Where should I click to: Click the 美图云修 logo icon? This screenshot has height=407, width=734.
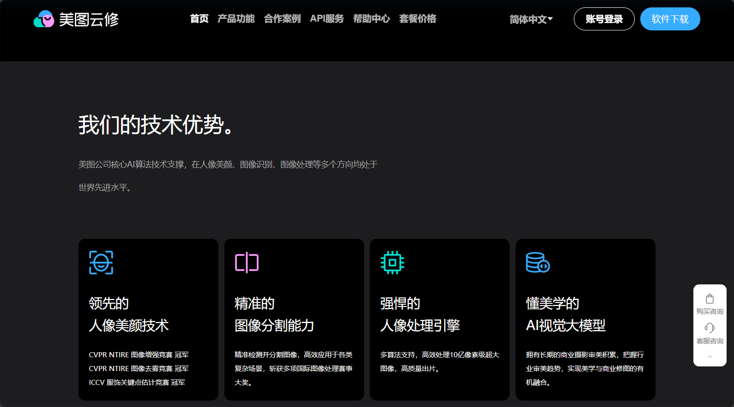[x=44, y=19]
